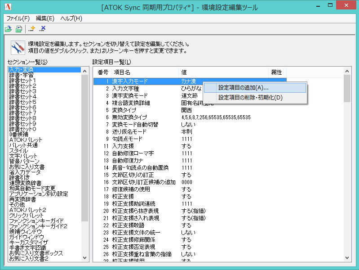This screenshot has width=359, height=270.
Task: Select 文字パレット section
Action: [44, 156]
